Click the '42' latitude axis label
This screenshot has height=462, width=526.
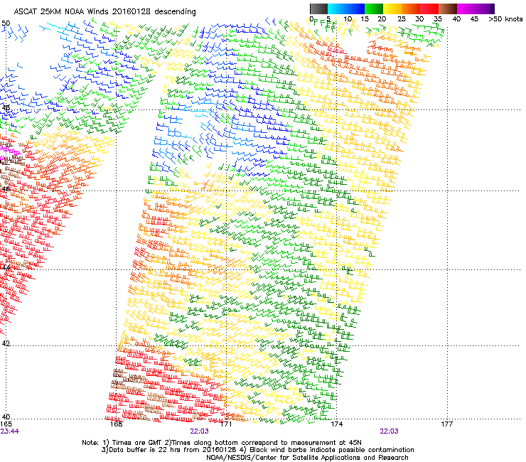click(x=6, y=343)
